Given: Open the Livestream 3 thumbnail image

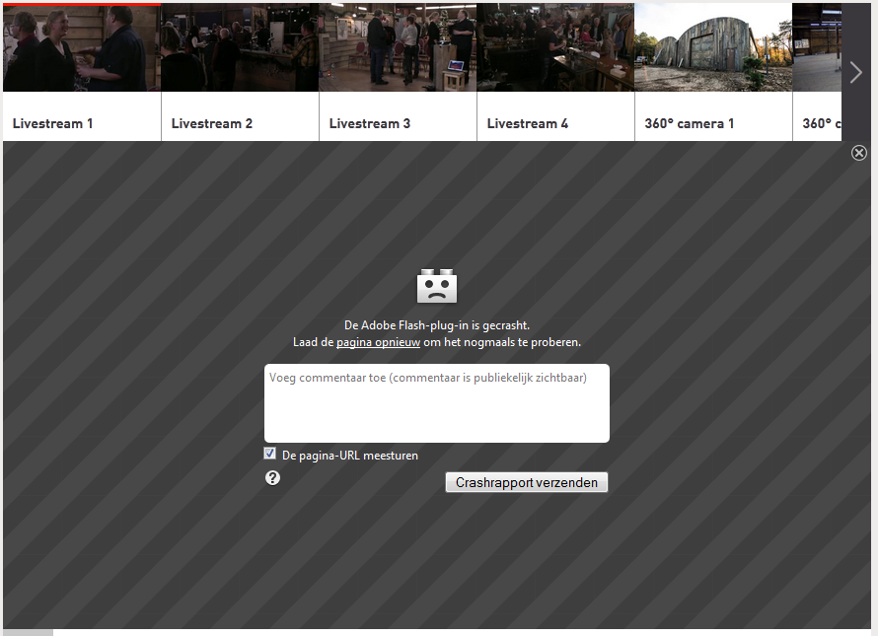Looking at the screenshot, I should [398, 47].
